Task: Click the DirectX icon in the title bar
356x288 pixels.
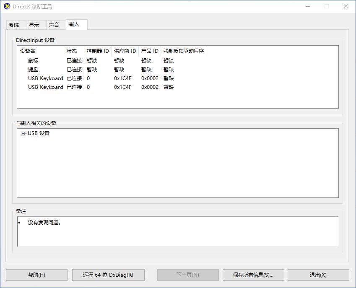Action: point(7,6)
